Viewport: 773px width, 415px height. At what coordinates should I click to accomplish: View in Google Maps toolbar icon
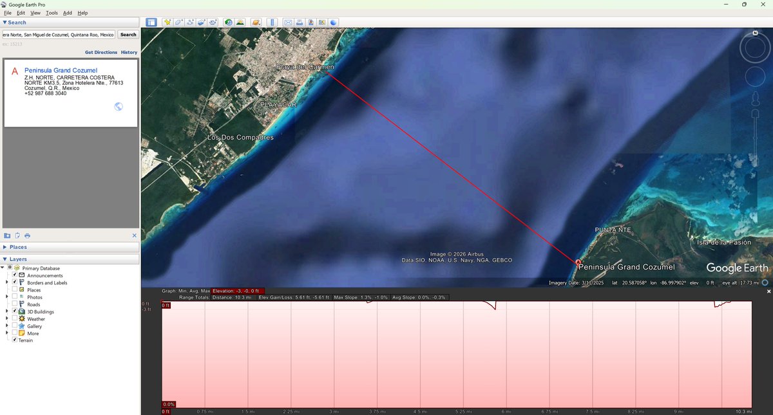[322, 22]
